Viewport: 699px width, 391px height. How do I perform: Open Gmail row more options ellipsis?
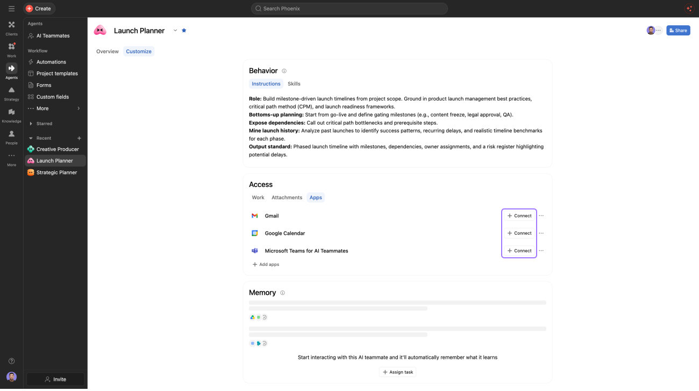point(541,216)
